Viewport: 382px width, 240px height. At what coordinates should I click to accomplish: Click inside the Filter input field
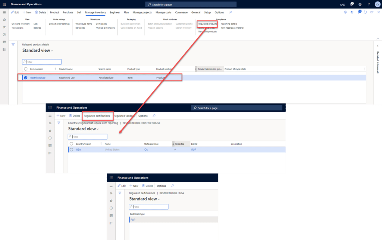point(42,61)
